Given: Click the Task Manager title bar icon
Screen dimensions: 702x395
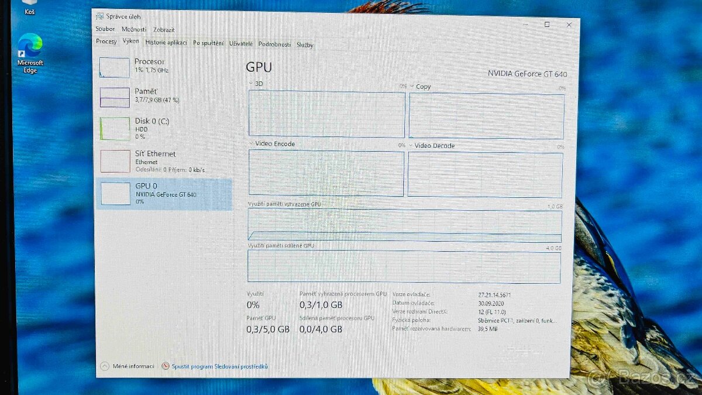Looking at the screenshot, I should tap(100, 16).
